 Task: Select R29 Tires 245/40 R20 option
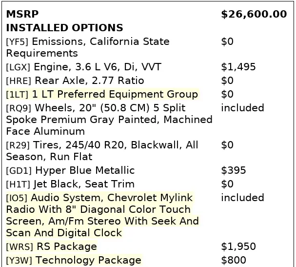pyautogui.click(x=102, y=150)
